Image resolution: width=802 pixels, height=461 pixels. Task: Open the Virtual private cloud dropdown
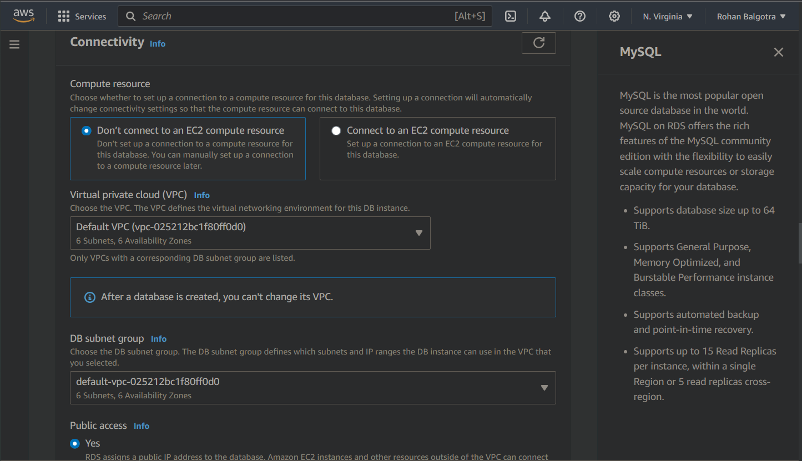250,233
